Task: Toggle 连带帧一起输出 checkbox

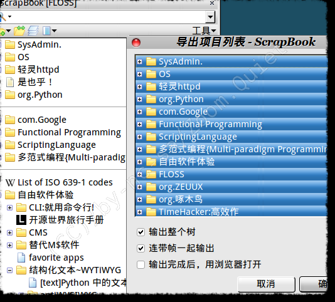Action: coord(141,248)
